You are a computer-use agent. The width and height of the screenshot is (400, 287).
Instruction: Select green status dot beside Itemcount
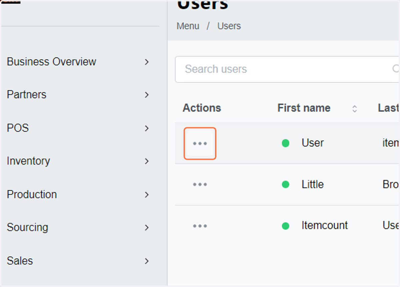(x=285, y=226)
